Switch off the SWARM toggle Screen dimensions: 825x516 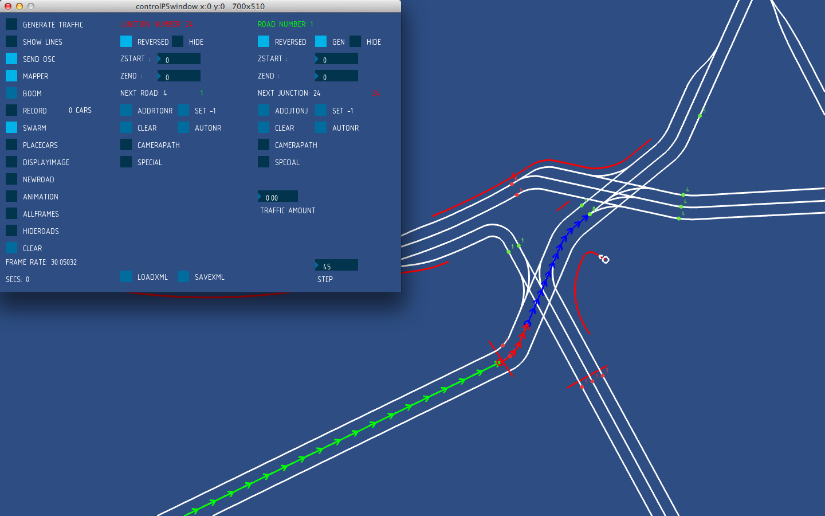tap(11, 127)
